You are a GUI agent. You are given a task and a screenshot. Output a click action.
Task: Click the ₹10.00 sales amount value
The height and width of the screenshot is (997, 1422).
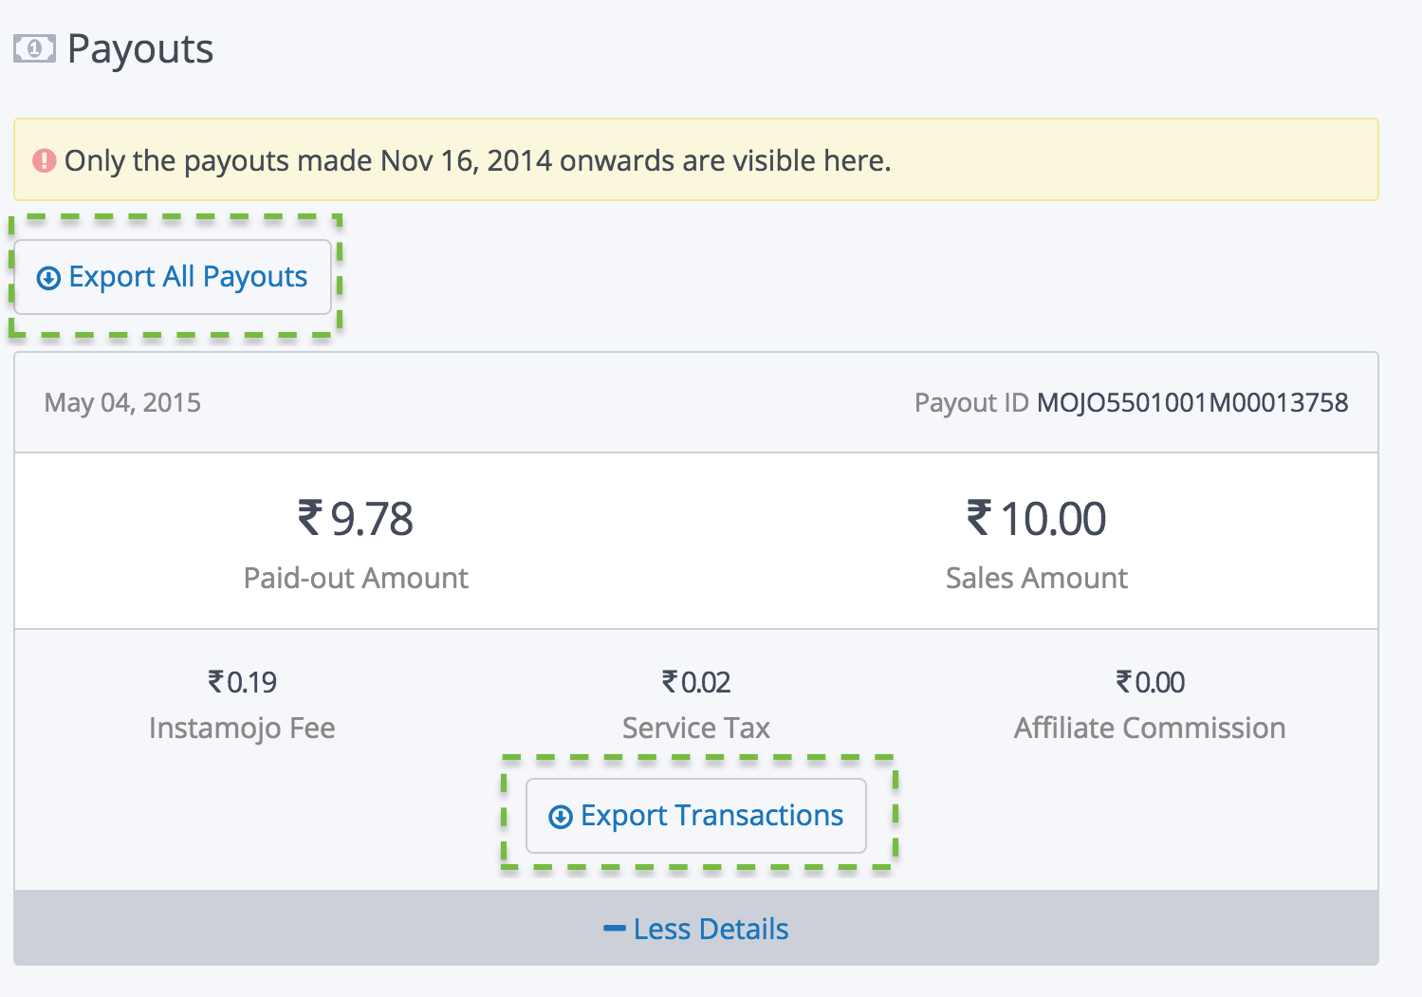click(x=1036, y=519)
